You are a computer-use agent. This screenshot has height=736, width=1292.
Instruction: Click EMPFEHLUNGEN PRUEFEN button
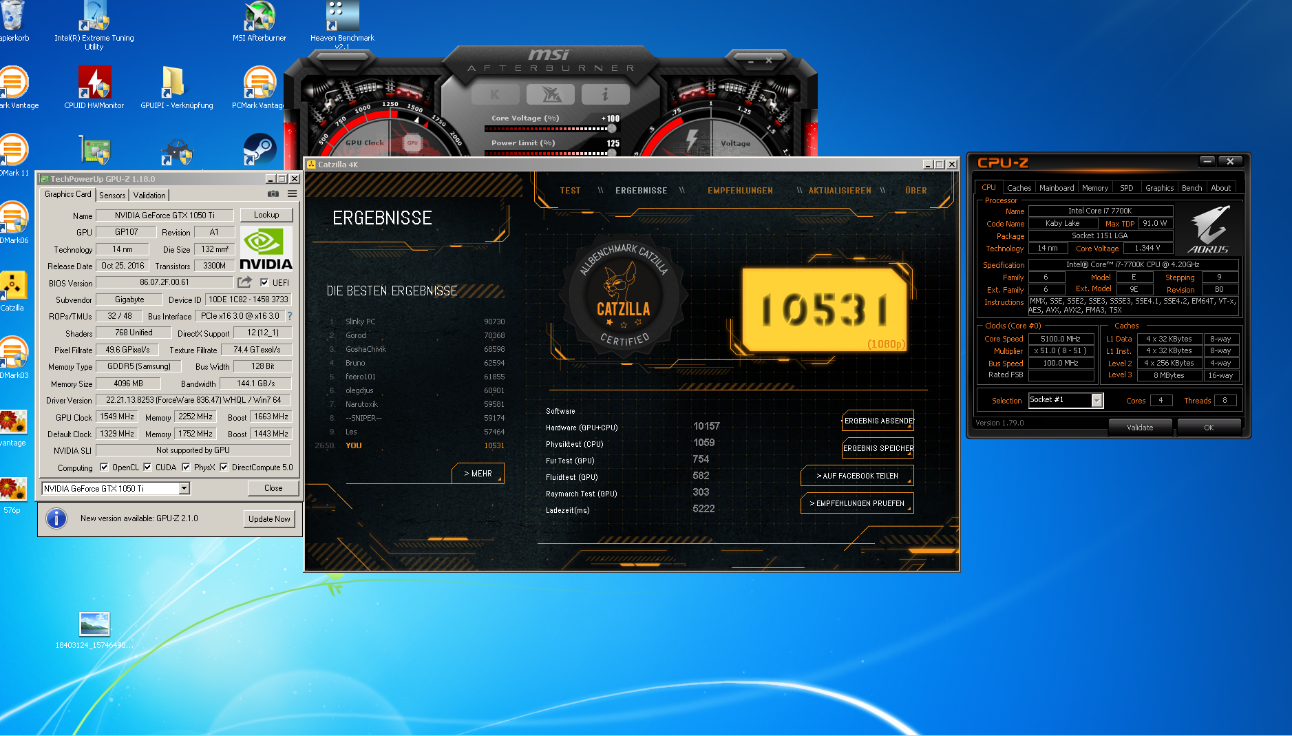coord(857,503)
